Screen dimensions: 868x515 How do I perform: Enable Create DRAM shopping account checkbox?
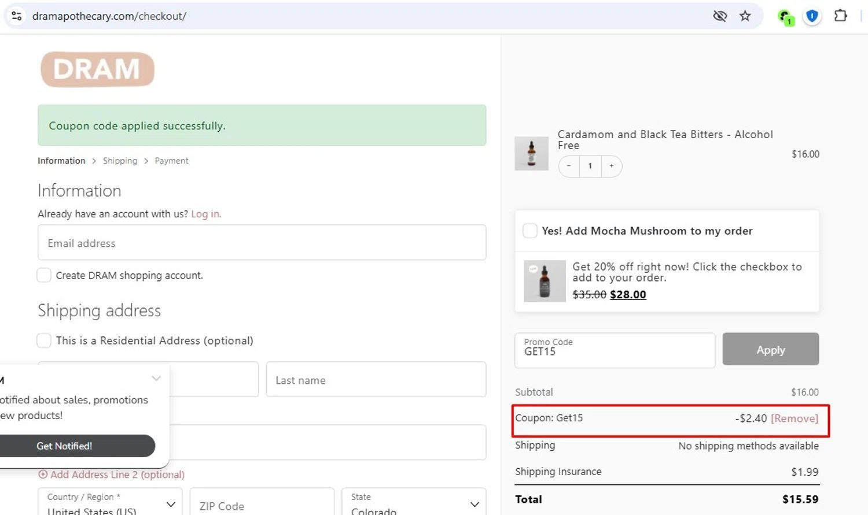point(44,275)
